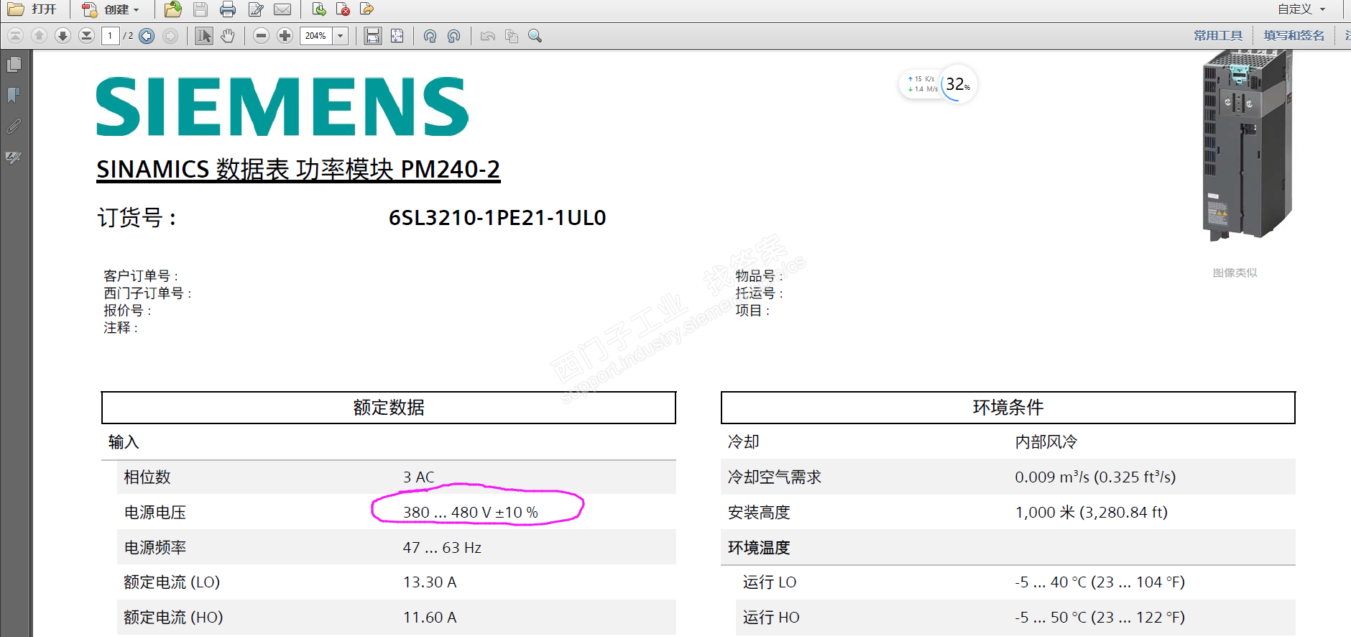Image resolution: width=1351 pixels, height=637 pixels.
Task: Click the 11.60 A rated current value
Action: point(430,618)
